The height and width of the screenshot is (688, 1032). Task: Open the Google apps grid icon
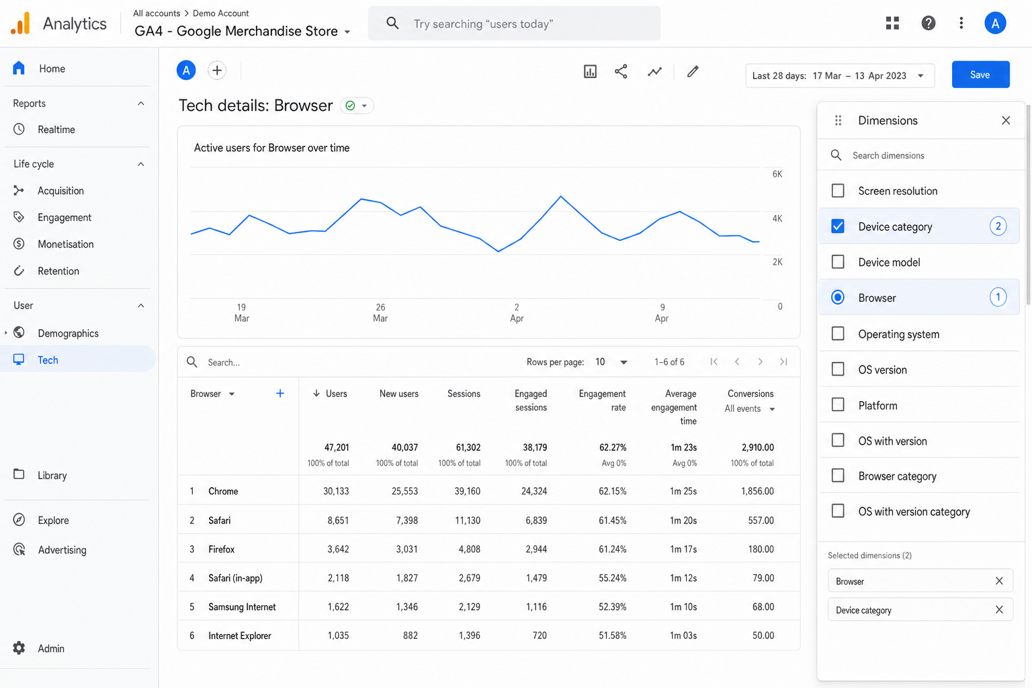pyautogui.click(x=892, y=24)
